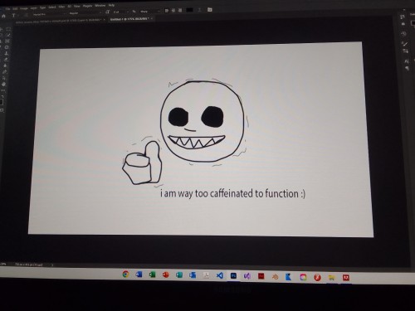Center align the text
Viewport: 415px width, 311px height.
tap(173, 10)
